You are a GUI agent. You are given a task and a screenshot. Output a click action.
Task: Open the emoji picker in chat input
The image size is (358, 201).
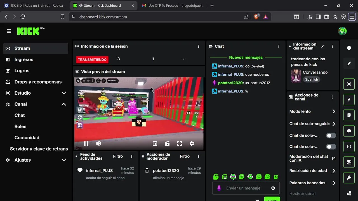tap(273, 188)
